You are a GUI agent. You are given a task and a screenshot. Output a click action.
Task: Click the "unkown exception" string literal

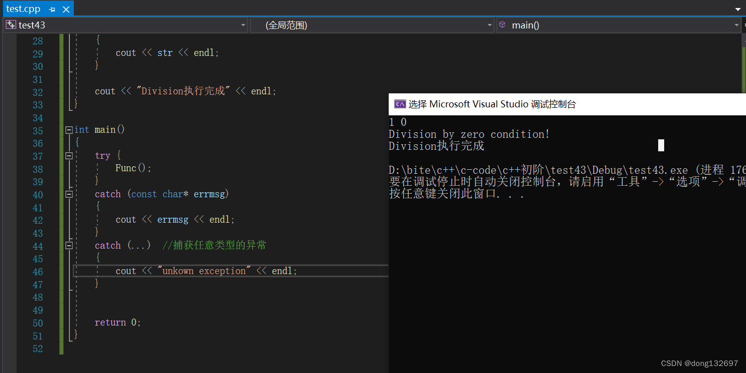tap(205, 271)
